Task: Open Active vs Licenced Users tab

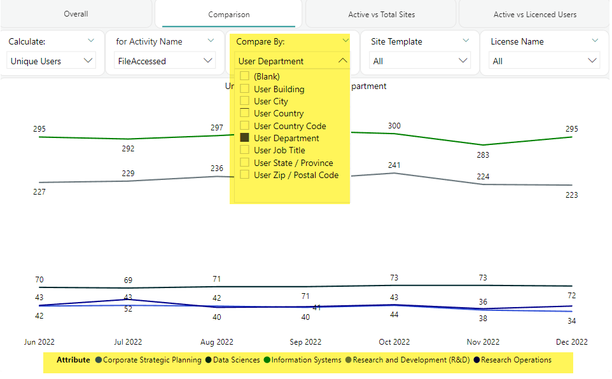Action: pyautogui.click(x=534, y=15)
